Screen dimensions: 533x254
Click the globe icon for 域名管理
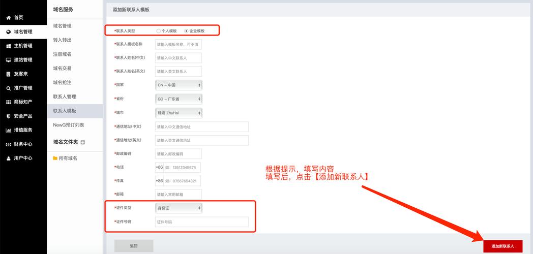click(8, 32)
